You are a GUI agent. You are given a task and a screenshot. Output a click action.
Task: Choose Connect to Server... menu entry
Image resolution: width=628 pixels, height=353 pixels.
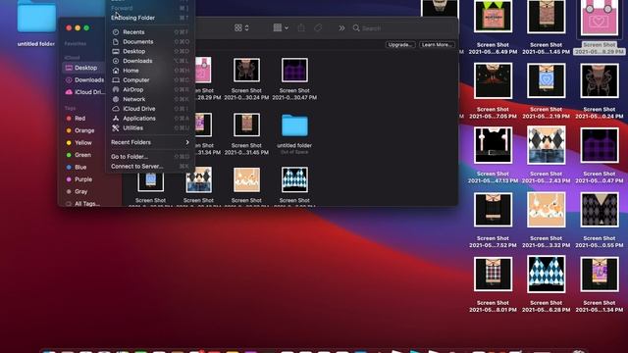150,166
